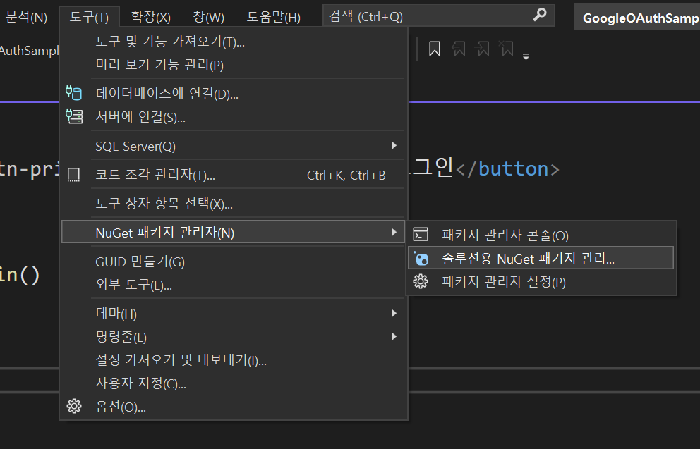
Task: Select 솔루션용 NuGet 패키지 관리...
Action: point(541,258)
